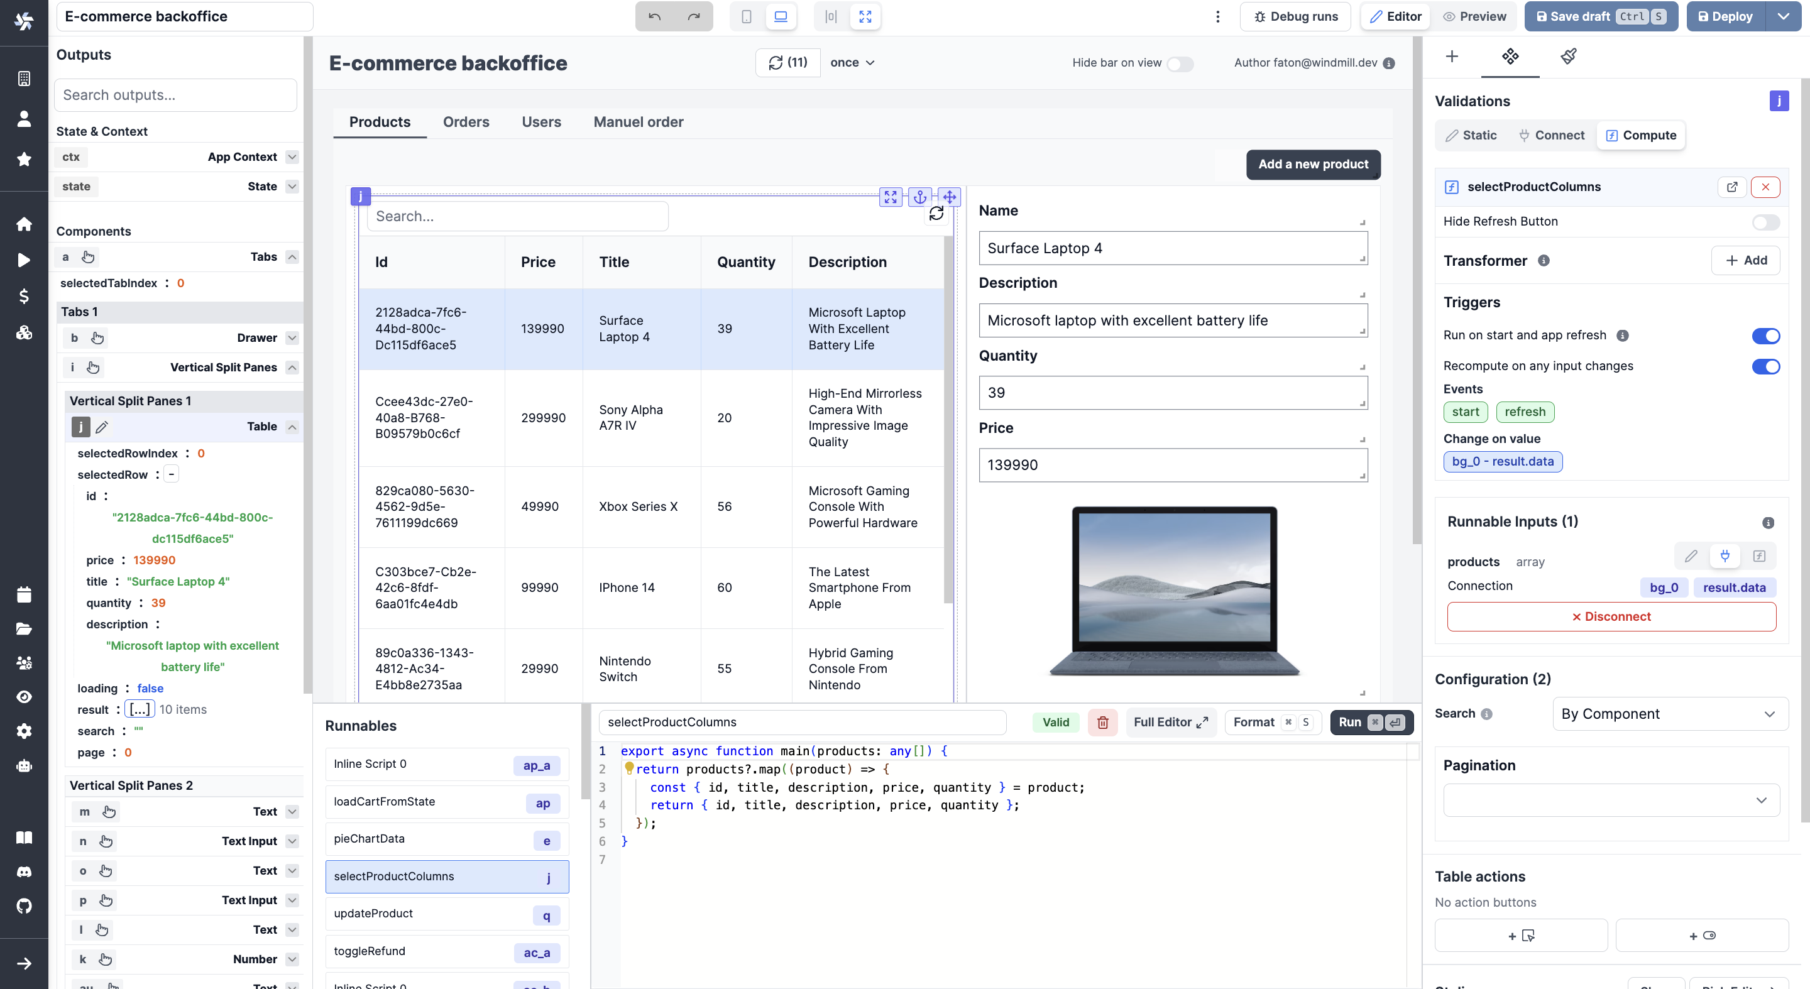
Task: Select the Orders tab
Action: (466, 122)
